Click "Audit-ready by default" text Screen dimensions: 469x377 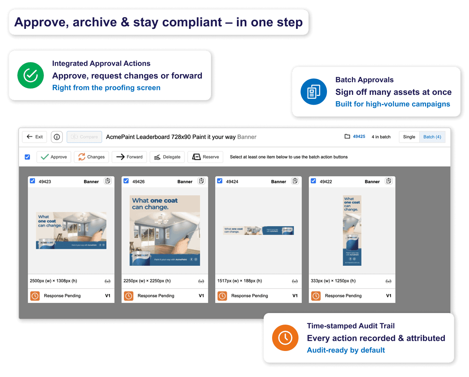(346, 350)
